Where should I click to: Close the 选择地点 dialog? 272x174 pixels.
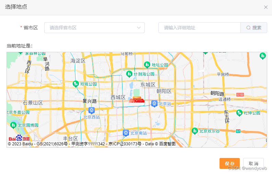[x=265, y=7]
